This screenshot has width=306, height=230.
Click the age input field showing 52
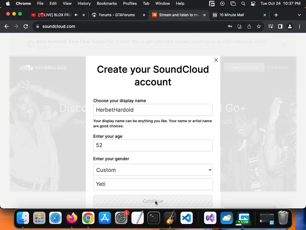click(x=153, y=145)
